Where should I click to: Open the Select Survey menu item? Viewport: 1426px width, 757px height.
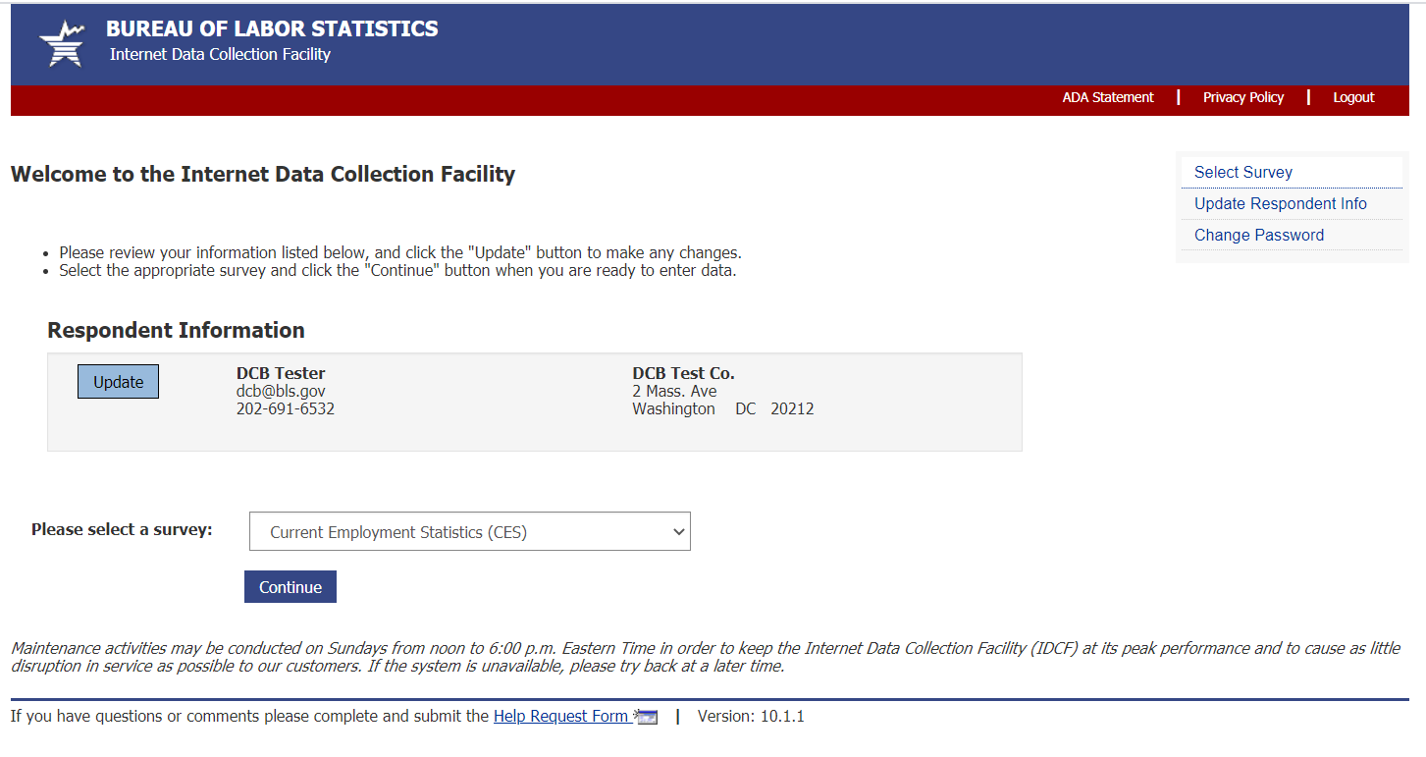point(1242,172)
